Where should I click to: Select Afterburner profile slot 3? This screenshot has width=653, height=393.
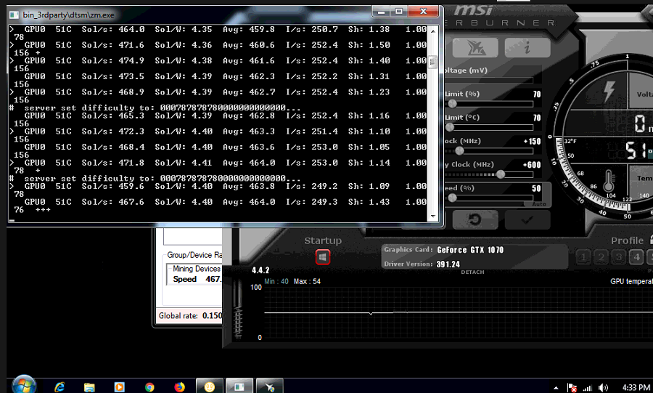coord(619,257)
